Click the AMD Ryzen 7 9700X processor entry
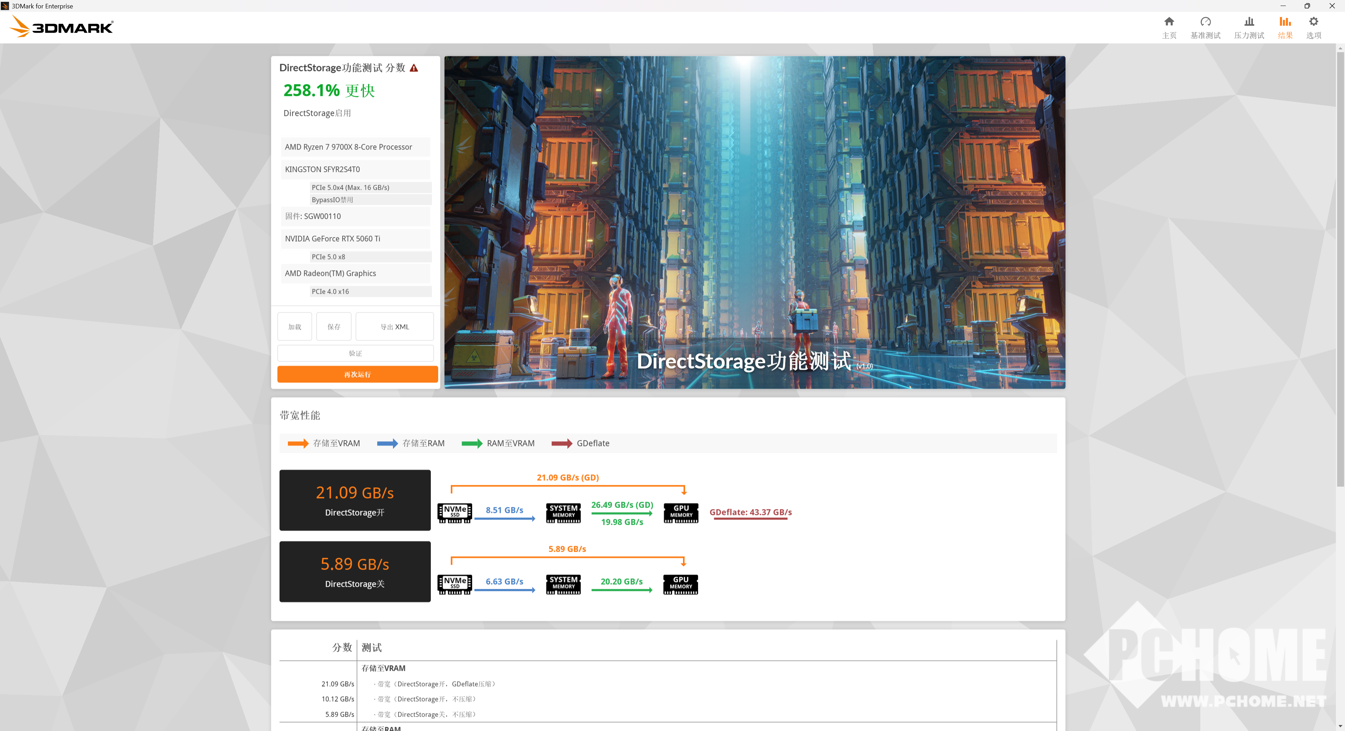Viewport: 1345px width, 731px height. [x=356, y=147]
